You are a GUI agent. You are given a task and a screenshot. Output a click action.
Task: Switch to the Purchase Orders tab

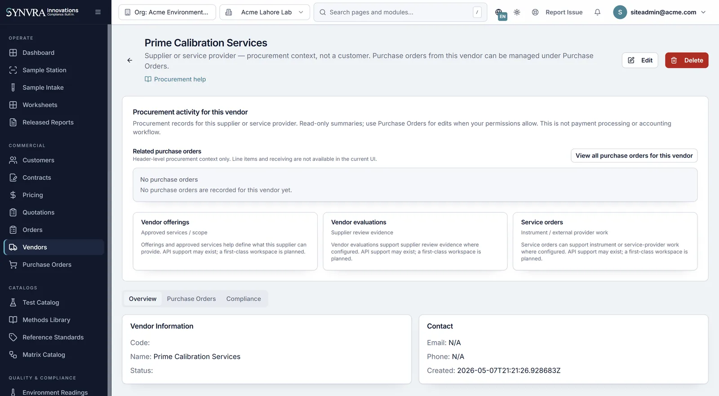(x=191, y=299)
